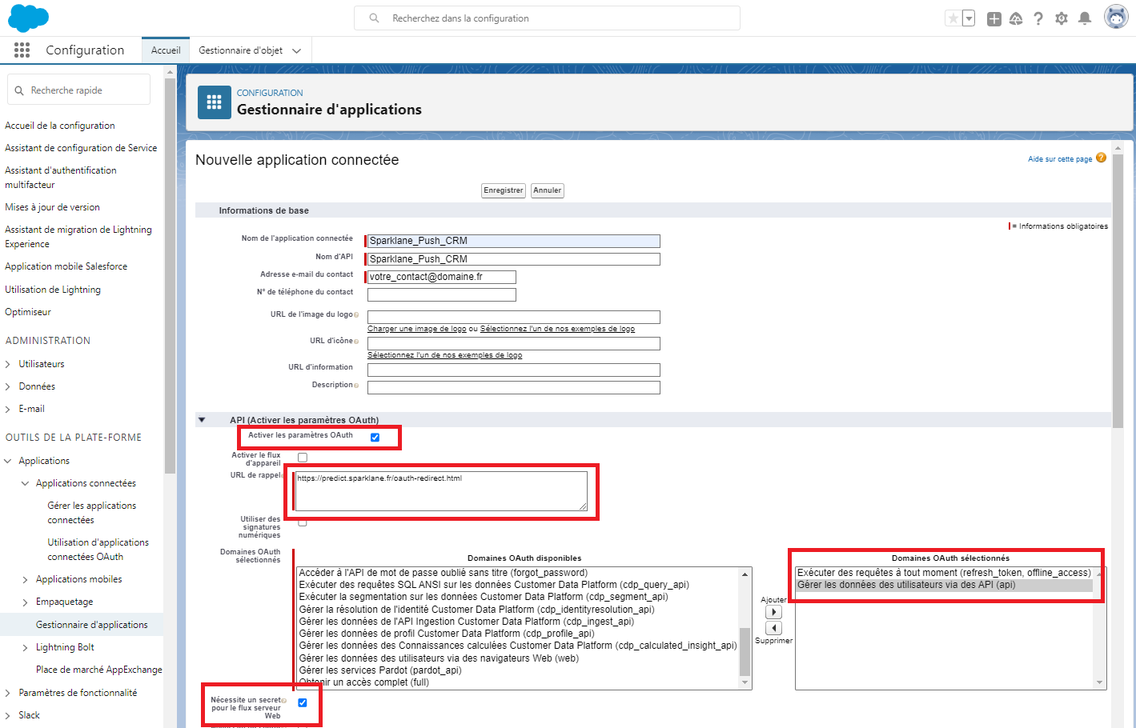
Task: Select Gérer les données des utilisateurs via des API (api)
Action: pos(945,585)
